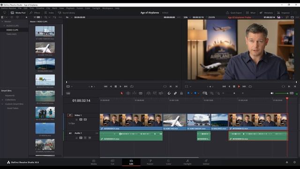Expand the AUDIO CLIPS bin arrow
This screenshot has width=300, height=169.
[4, 26]
